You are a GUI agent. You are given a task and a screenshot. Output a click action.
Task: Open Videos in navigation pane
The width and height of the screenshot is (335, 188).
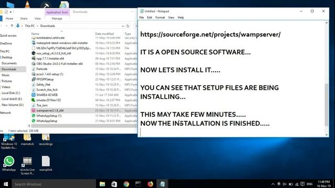6,87
